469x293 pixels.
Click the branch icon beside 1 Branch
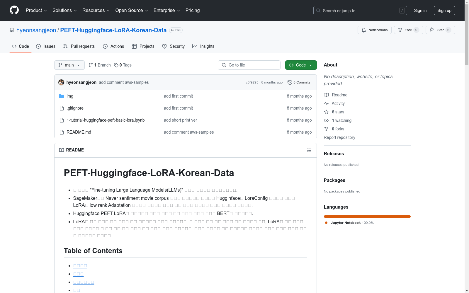pos(91,65)
